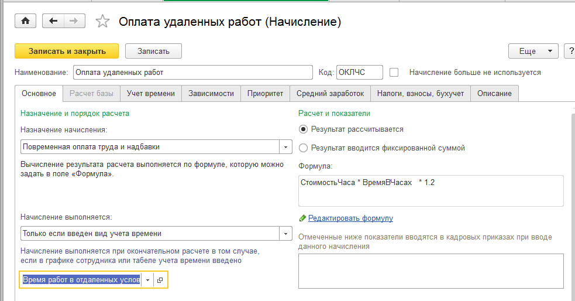Select radio Результат рассчитывается
The width and height of the screenshot is (575, 301).
[x=303, y=129]
